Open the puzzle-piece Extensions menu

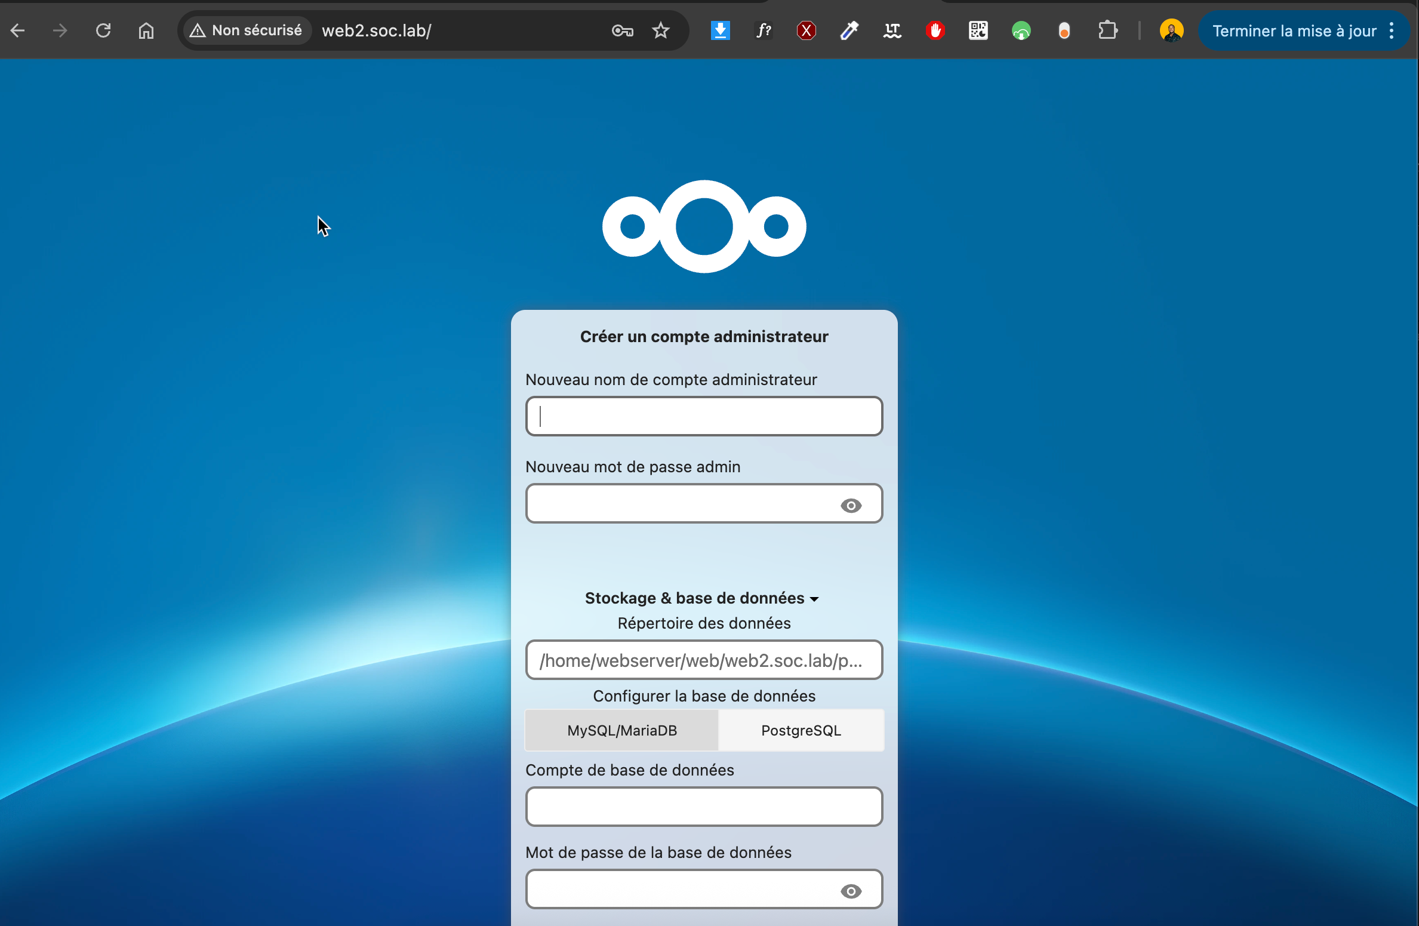[1107, 30]
